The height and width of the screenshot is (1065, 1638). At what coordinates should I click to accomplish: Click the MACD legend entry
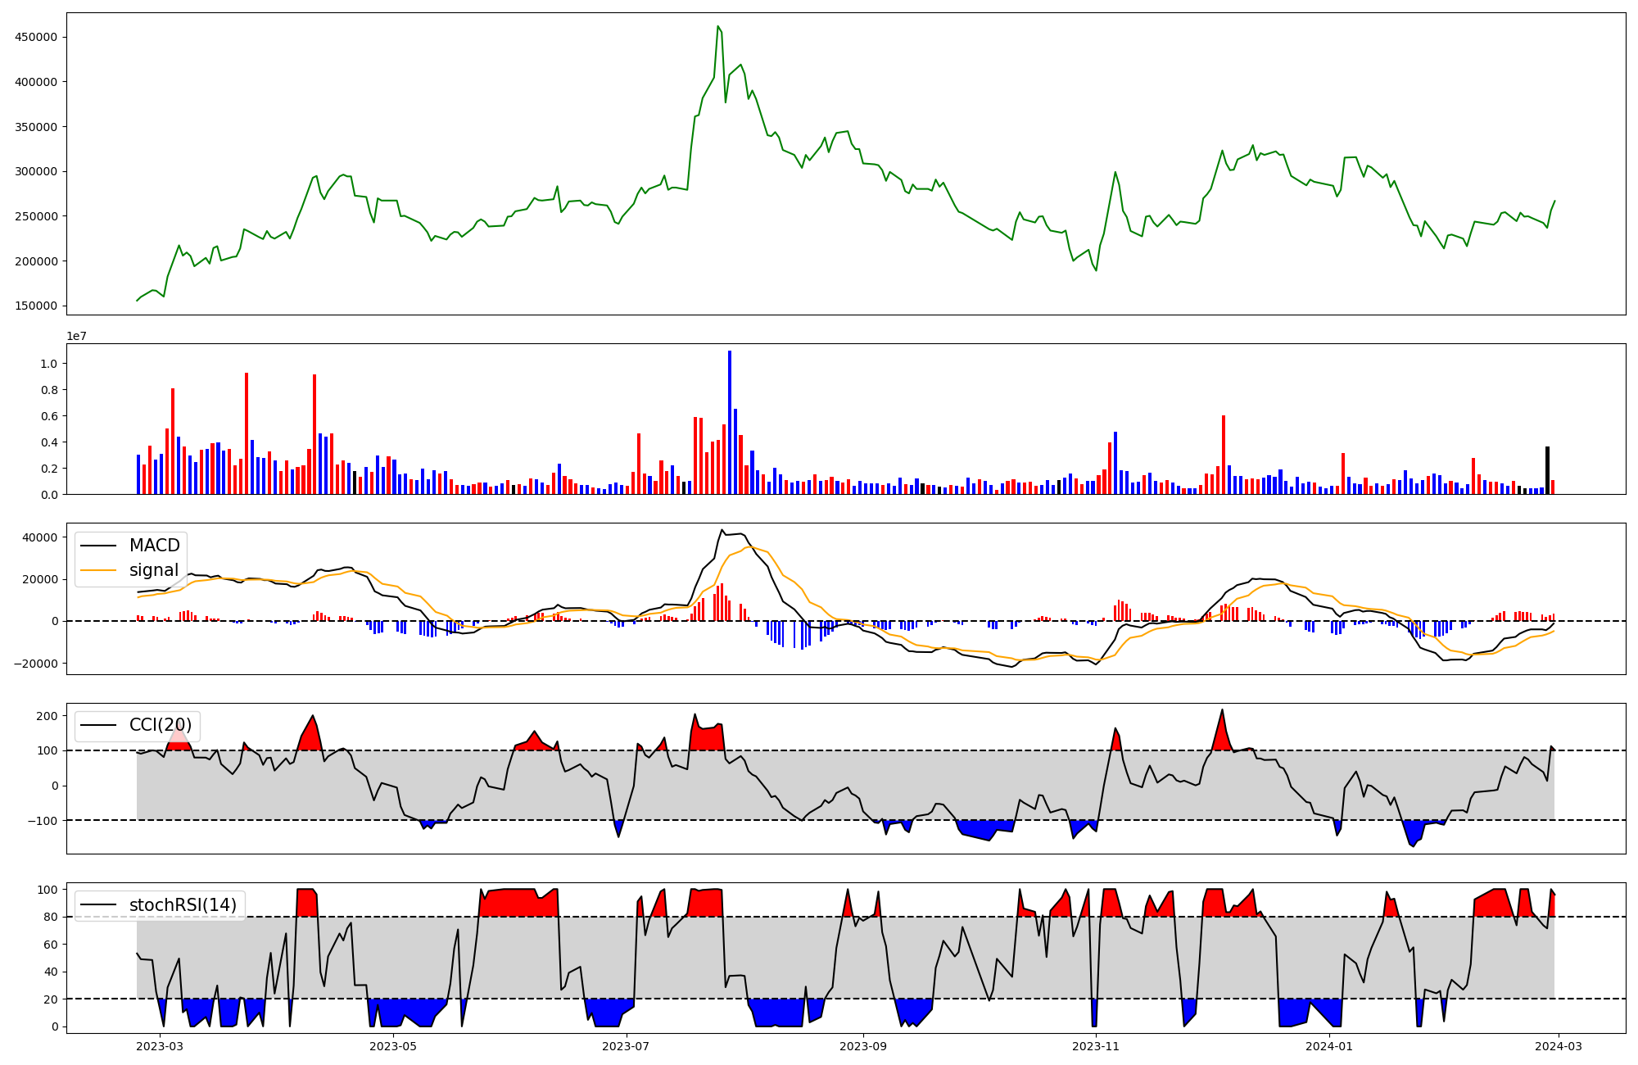pos(154,546)
